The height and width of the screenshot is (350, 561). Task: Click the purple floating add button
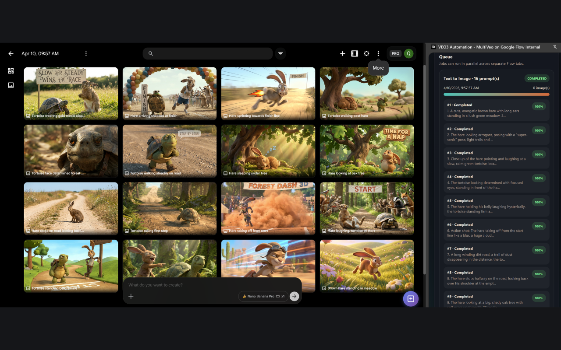(x=411, y=298)
